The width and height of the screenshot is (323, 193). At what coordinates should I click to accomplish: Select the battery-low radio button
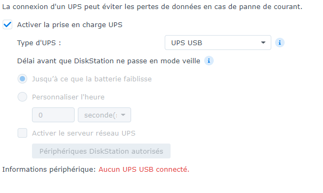click(x=22, y=79)
